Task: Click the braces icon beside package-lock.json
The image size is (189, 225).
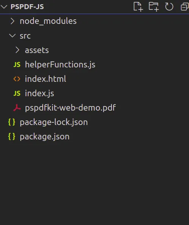Action: pyautogui.click(x=12, y=122)
